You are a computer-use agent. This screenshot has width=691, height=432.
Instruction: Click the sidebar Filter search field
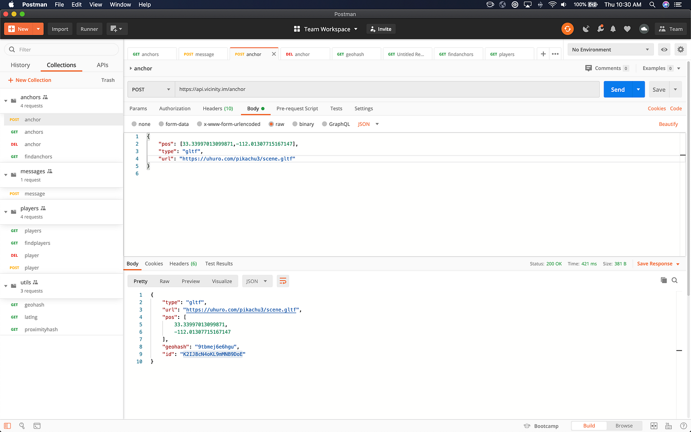click(62, 49)
